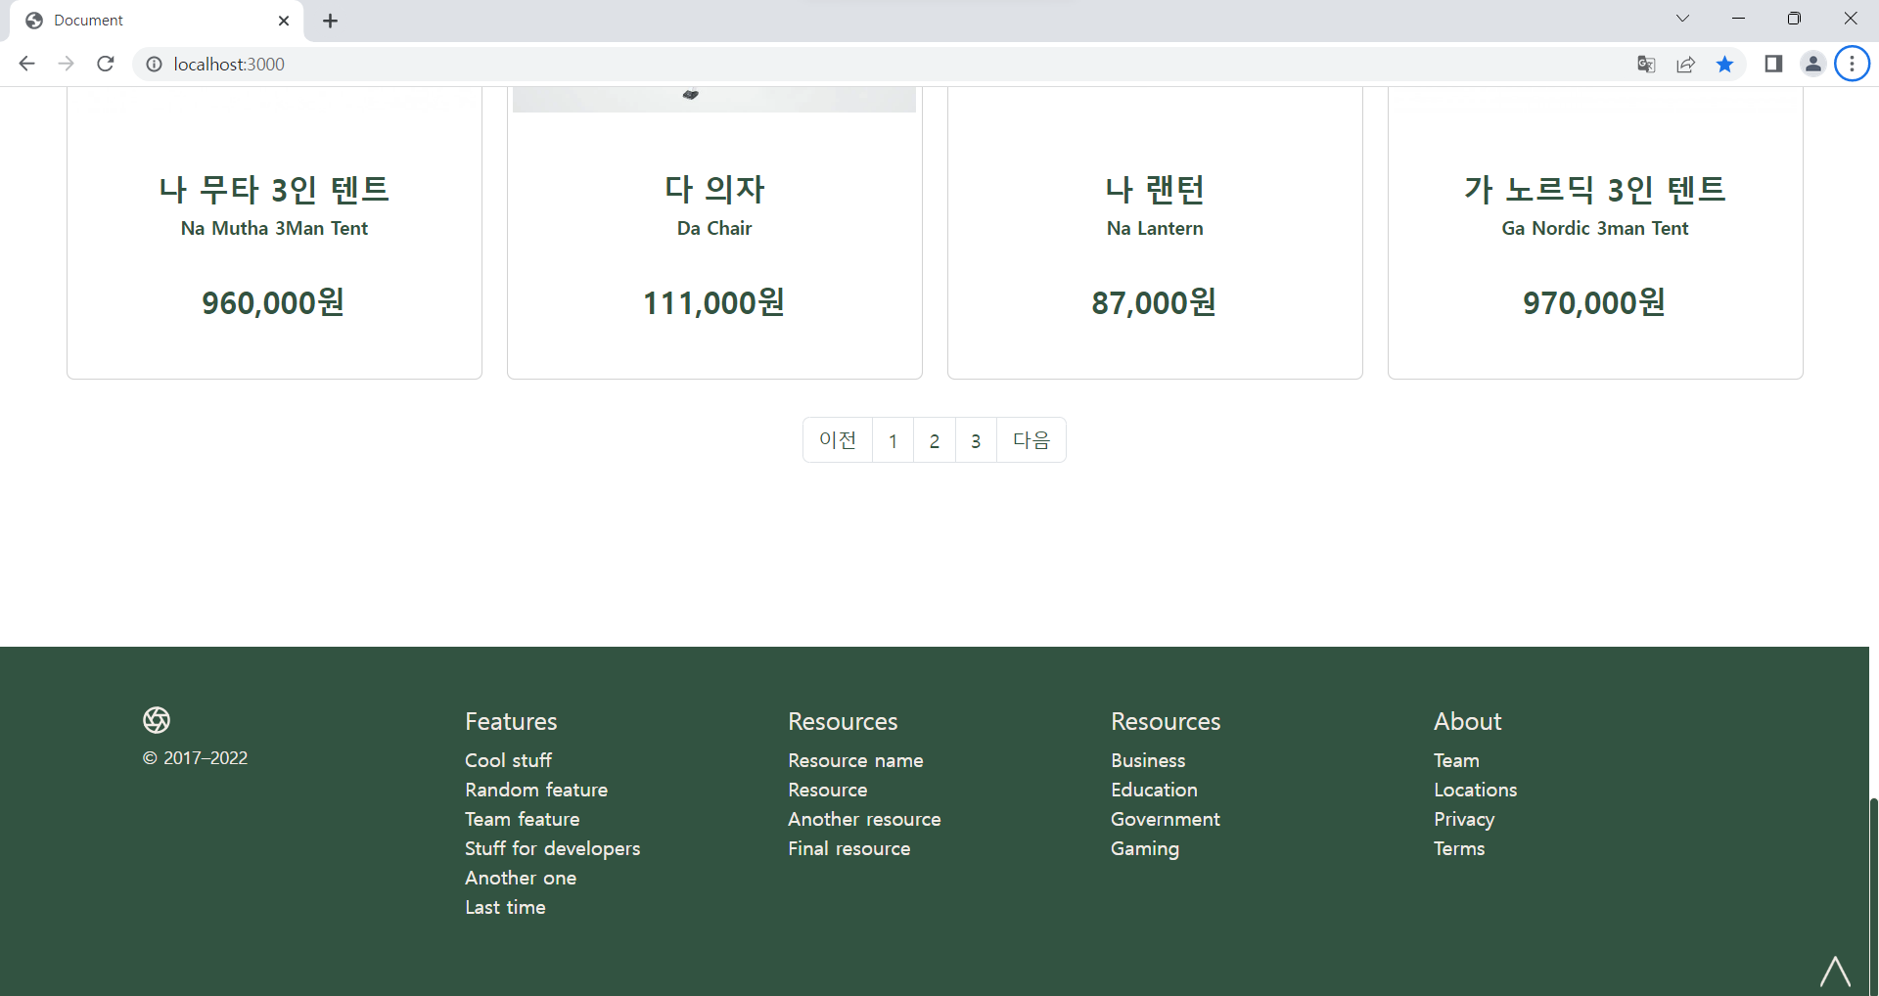Select the Document browser tab
This screenshot has width=1879, height=996.
tap(157, 21)
